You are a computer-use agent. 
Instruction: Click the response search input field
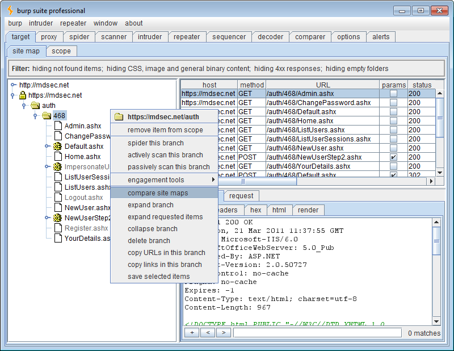coord(317,333)
